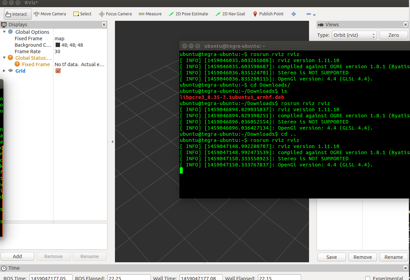Click the Wall Time field

(x=201, y=278)
